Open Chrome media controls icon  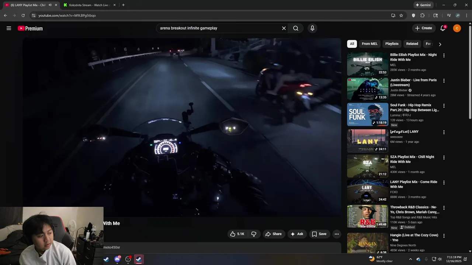coord(449,15)
